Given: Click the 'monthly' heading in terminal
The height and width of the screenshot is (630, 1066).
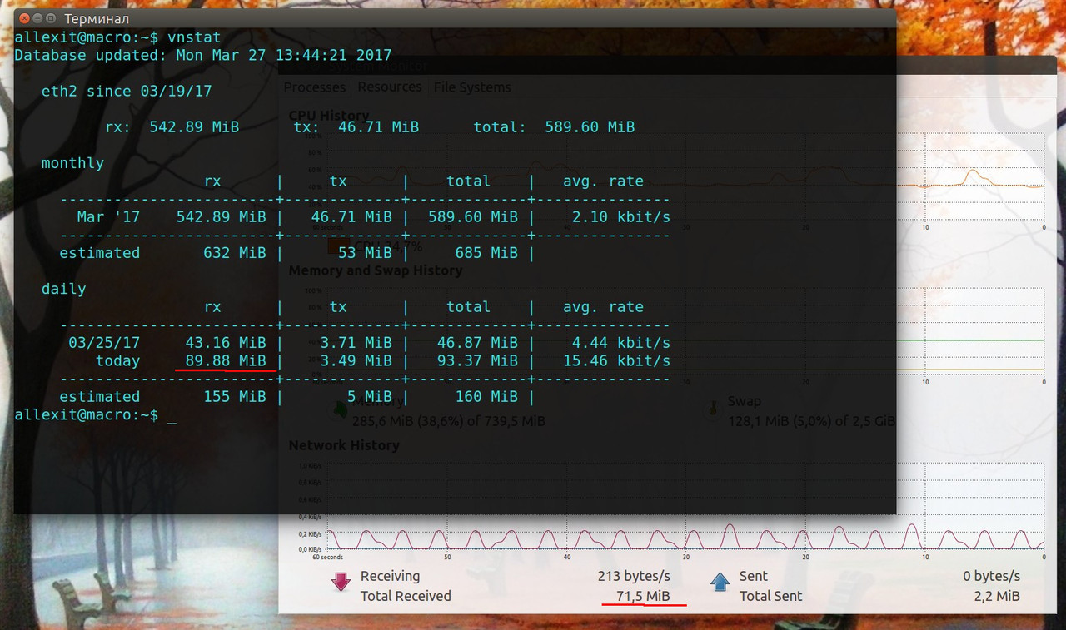Looking at the screenshot, I should tap(73, 163).
